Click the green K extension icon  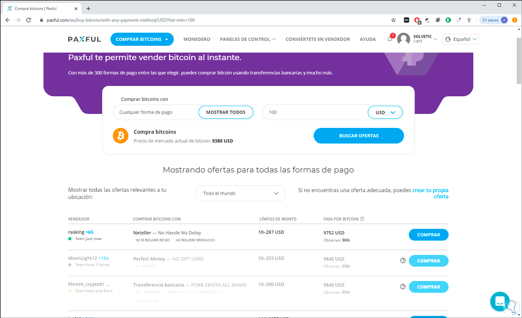tap(448, 20)
